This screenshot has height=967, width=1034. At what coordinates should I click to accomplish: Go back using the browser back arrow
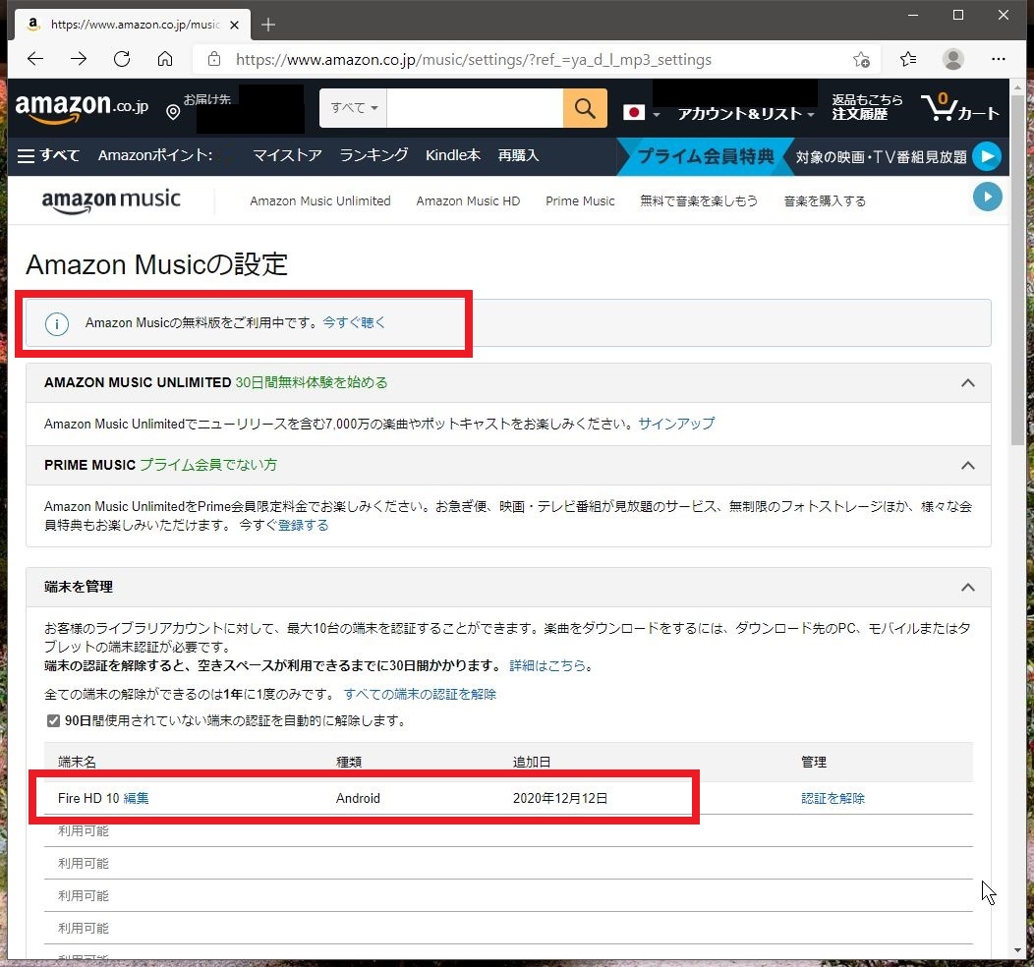(35, 59)
